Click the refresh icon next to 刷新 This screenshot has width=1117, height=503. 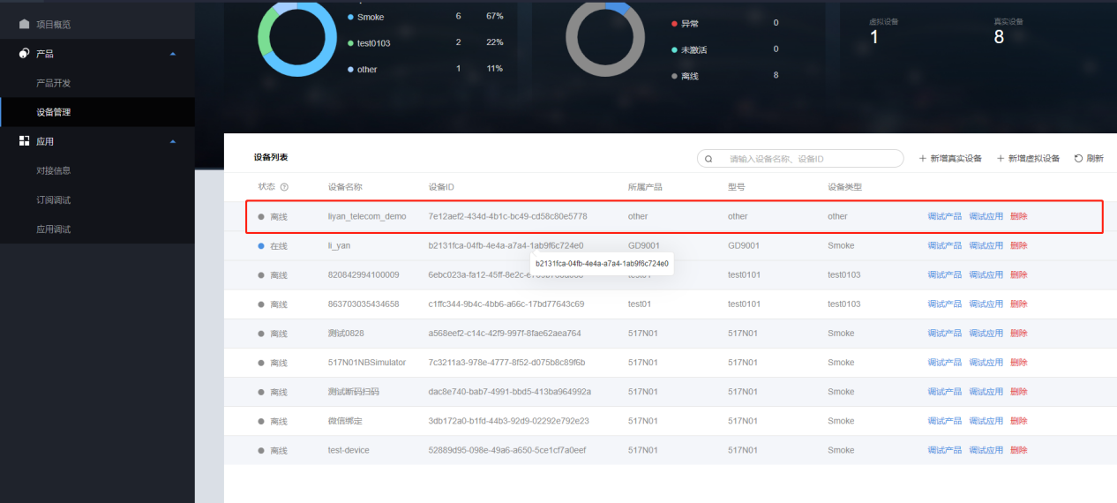click(1078, 159)
